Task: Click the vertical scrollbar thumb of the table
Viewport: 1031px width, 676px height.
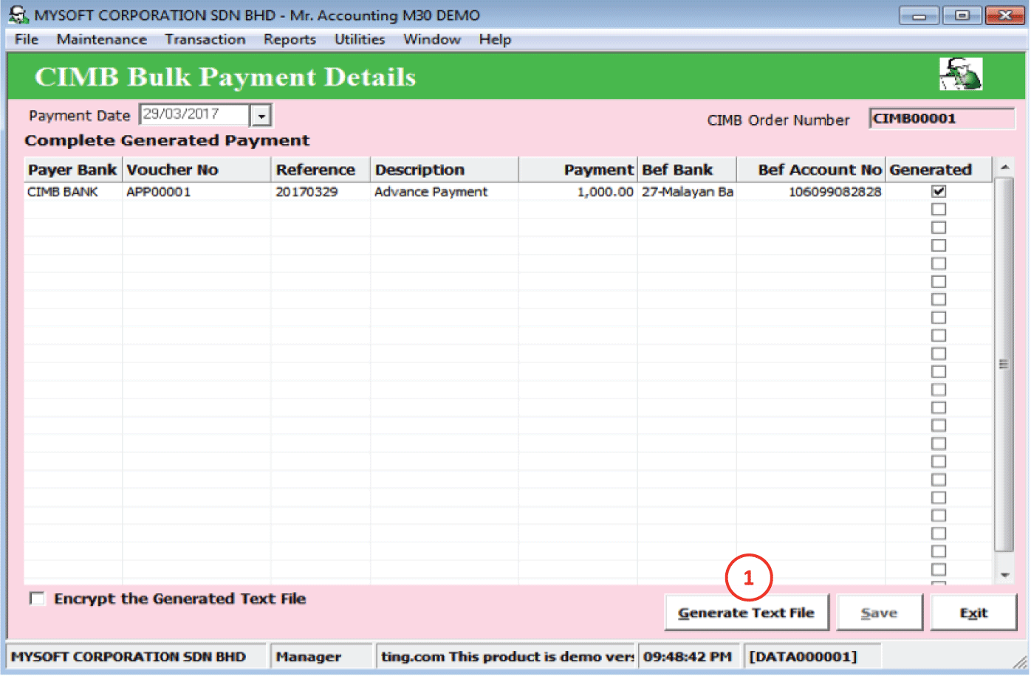Action: [1004, 365]
